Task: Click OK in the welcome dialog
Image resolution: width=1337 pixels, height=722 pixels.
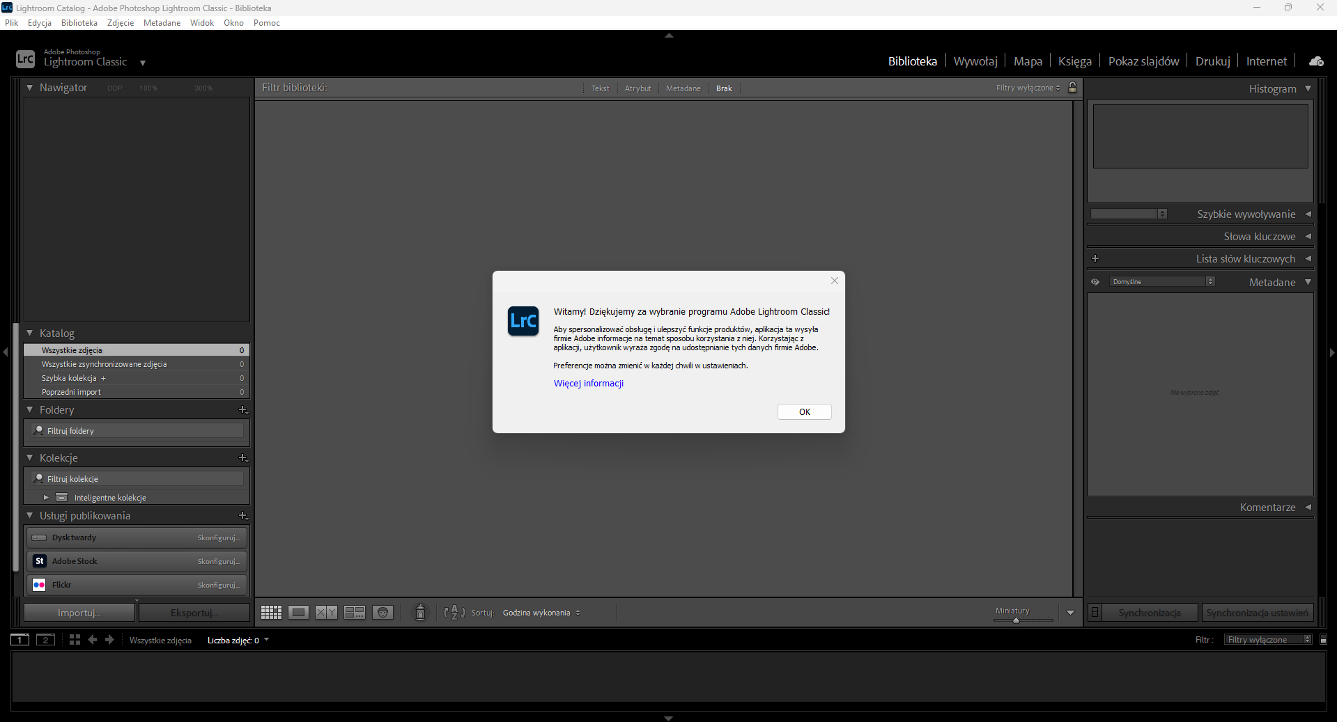Action: pyautogui.click(x=805, y=412)
